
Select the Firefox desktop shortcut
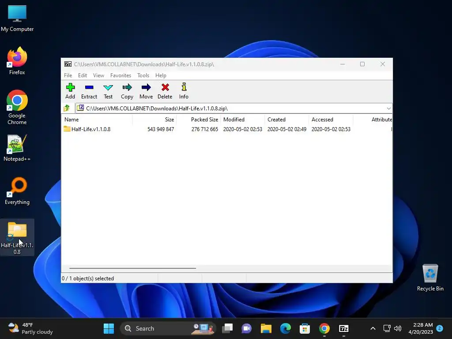[x=17, y=61]
